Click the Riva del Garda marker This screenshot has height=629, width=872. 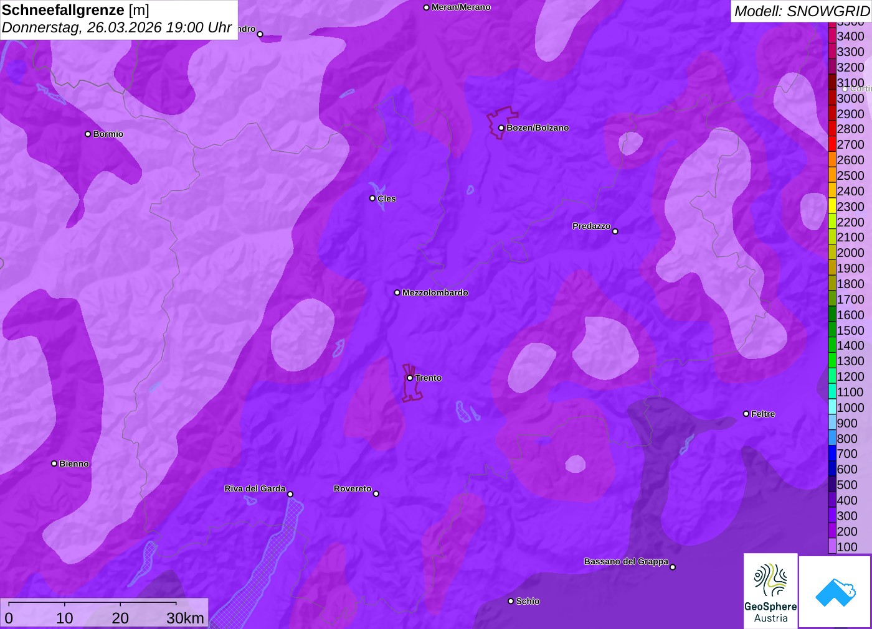(x=290, y=494)
